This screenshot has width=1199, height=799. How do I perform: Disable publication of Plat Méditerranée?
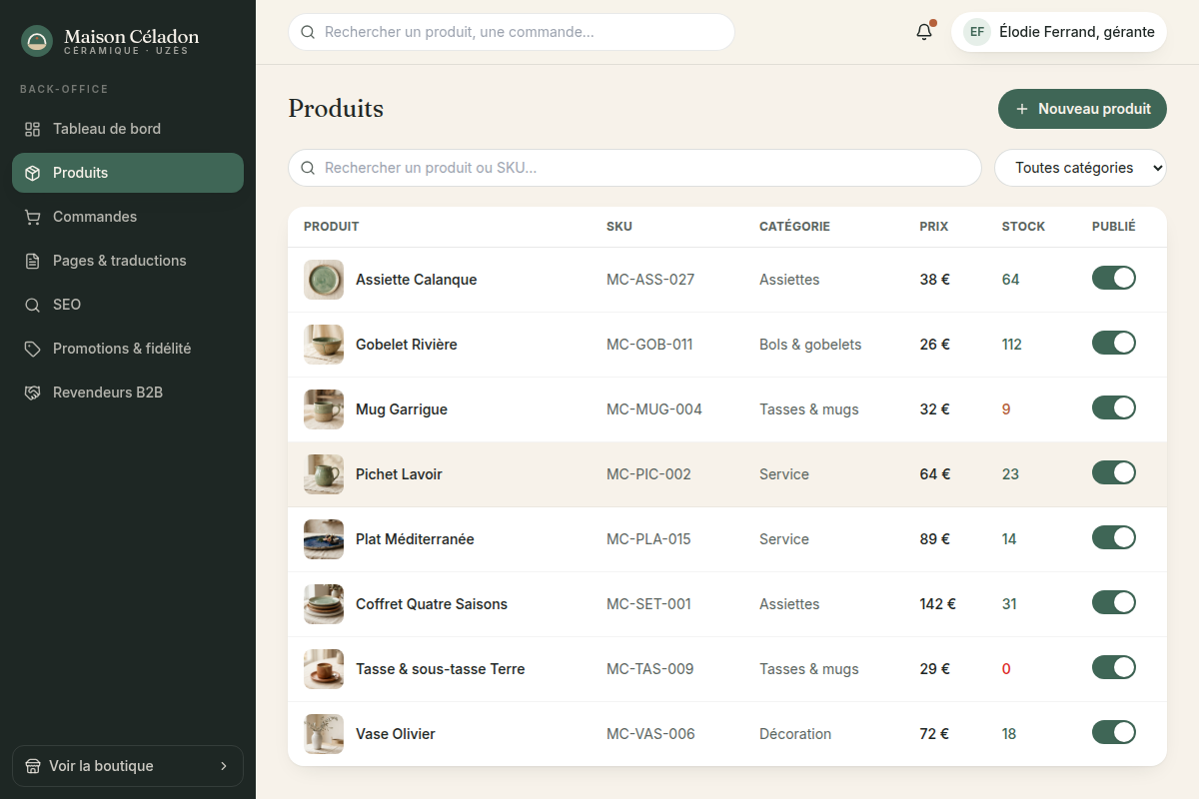[1114, 537]
